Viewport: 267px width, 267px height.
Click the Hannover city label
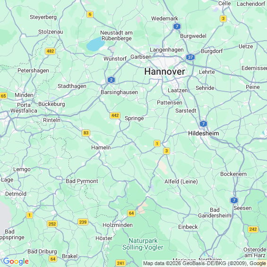(164, 71)
